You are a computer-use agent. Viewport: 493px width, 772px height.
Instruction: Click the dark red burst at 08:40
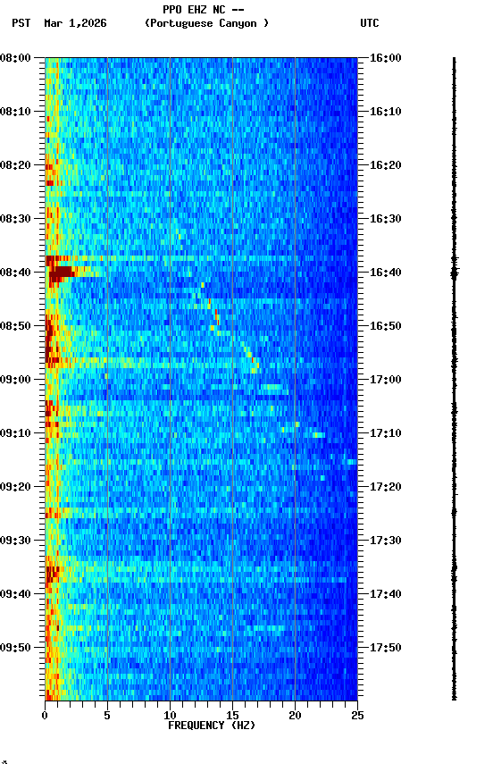(61, 273)
